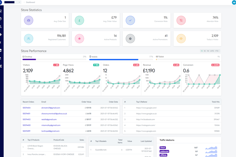The image size is (236, 157).
Task: Click the Dashboard breadcrumb
Action: (30, 2)
